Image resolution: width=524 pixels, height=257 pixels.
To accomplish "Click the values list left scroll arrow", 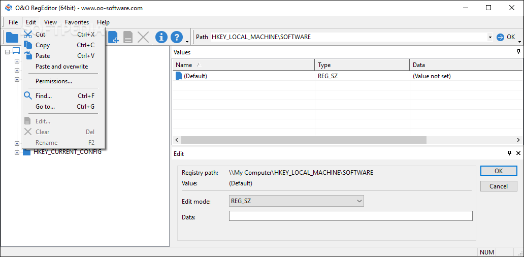I will point(177,140).
